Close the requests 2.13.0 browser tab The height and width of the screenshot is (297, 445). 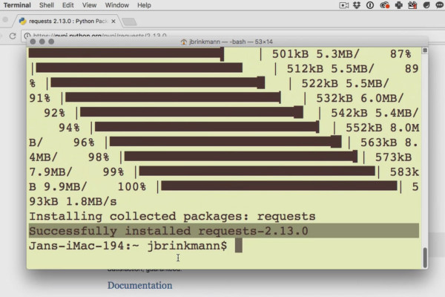113,22
